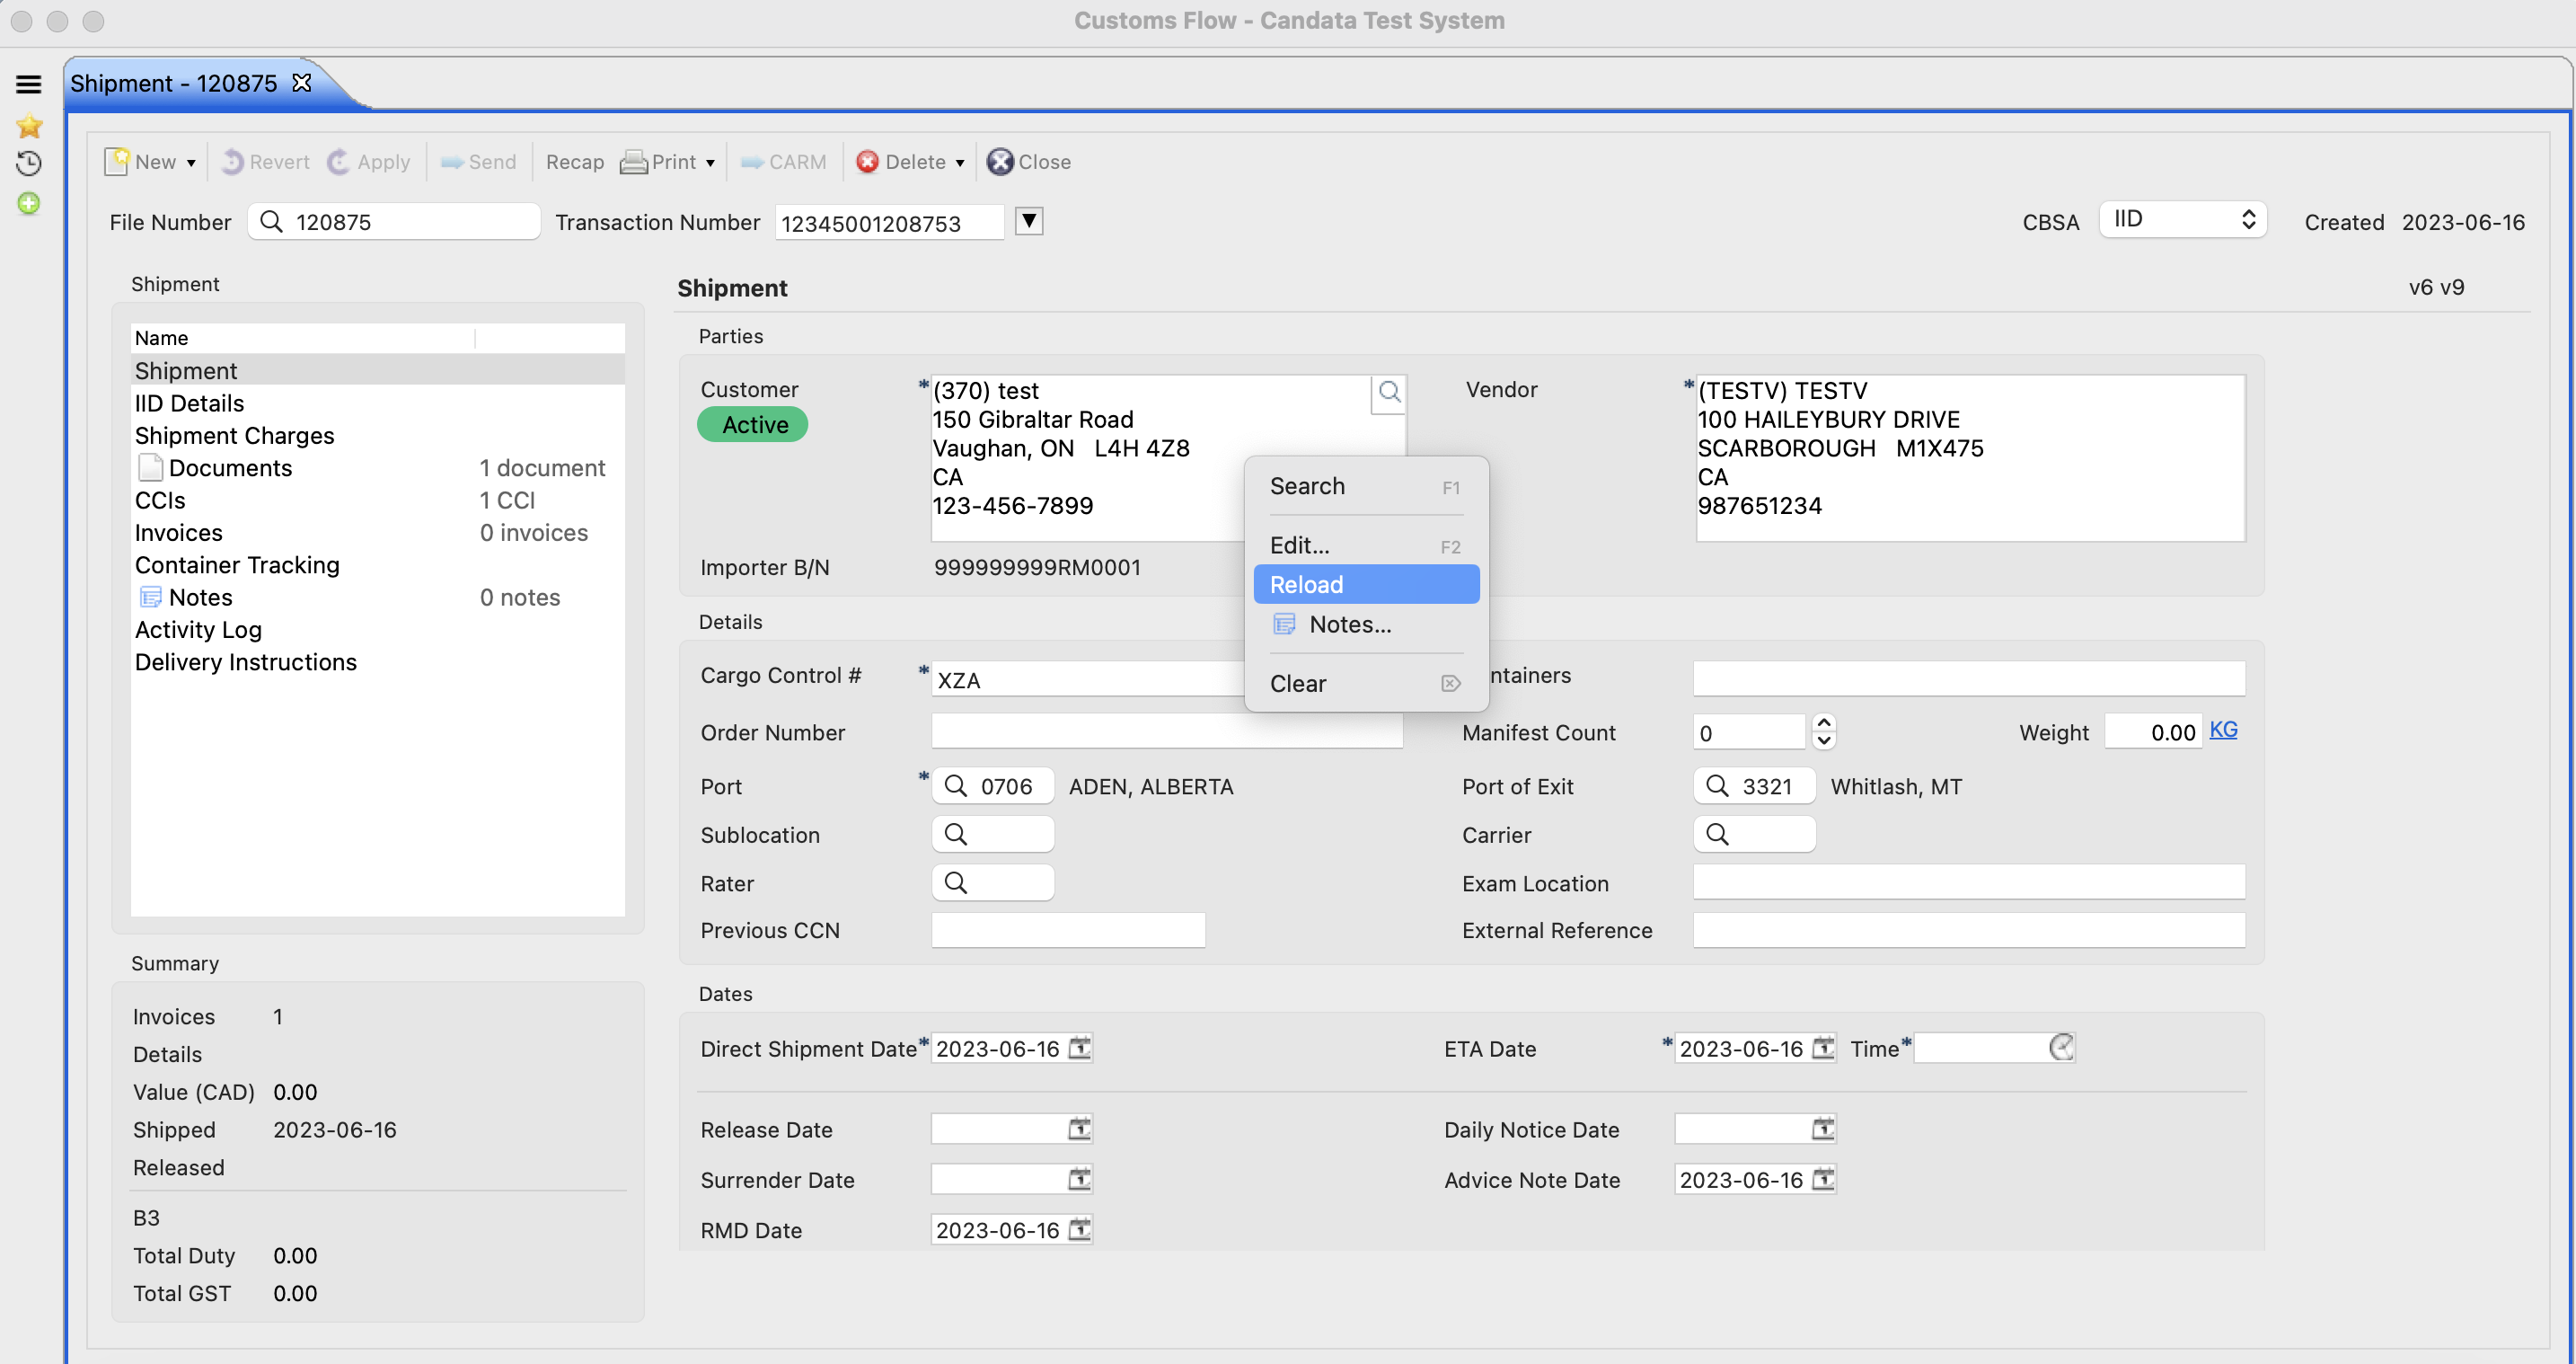
Task: Click the CARM toolbar button
Action: tap(783, 162)
